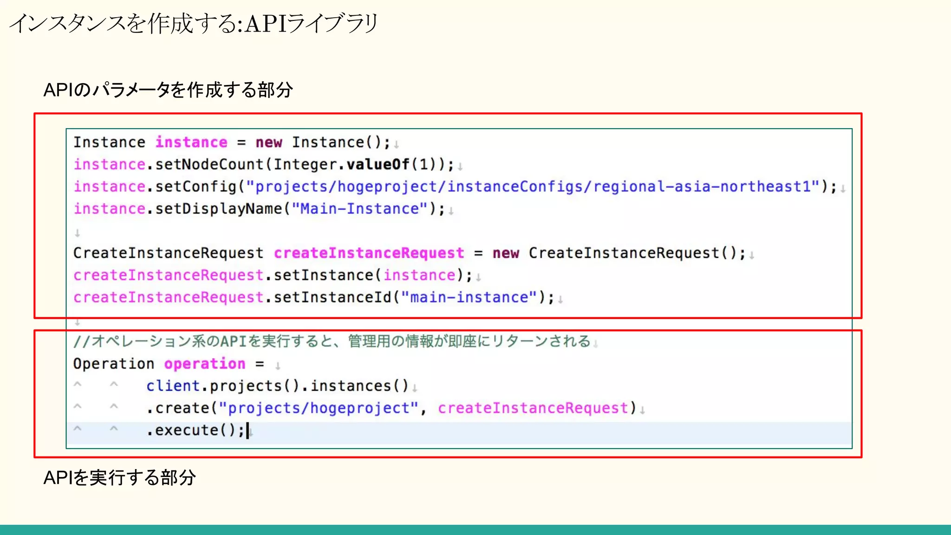Click the heading APIのパラメータを作成する部分

pyautogui.click(x=168, y=90)
